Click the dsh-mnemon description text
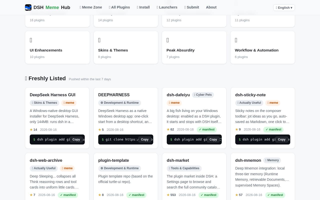The image size is (320, 200). 262,177
